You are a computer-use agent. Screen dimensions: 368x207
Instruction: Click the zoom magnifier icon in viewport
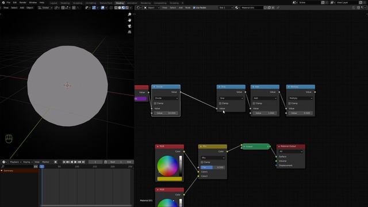tap(129, 14)
